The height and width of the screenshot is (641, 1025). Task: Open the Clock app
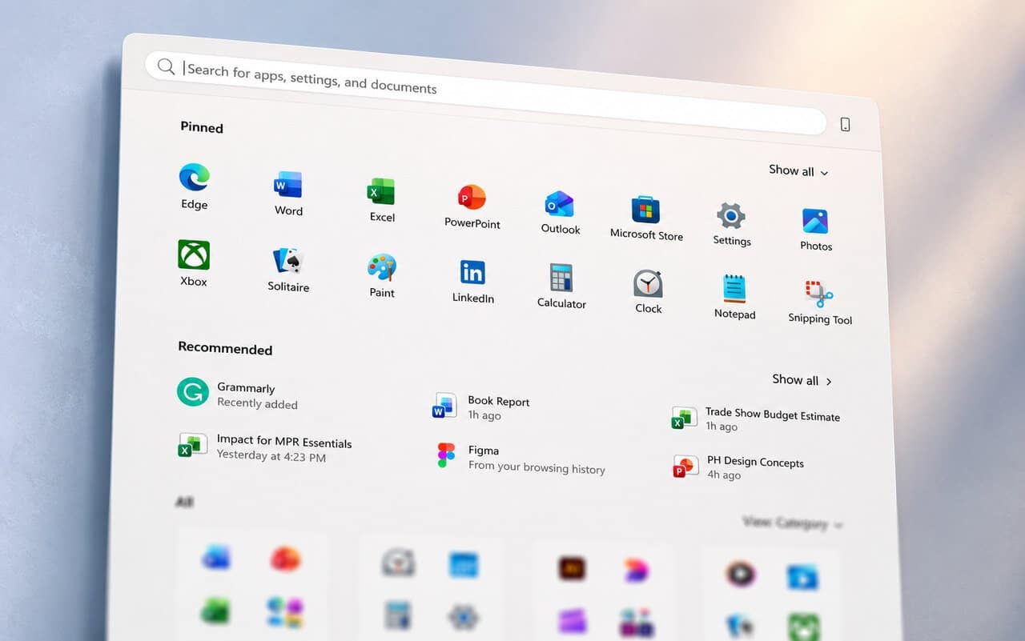pos(648,284)
